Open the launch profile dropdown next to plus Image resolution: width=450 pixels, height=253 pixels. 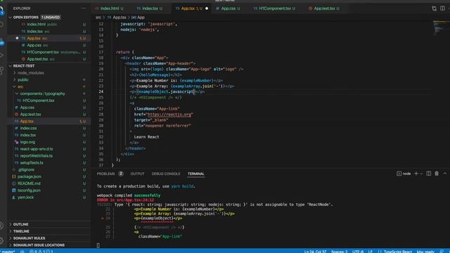pyautogui.click(x=421, y=174)
